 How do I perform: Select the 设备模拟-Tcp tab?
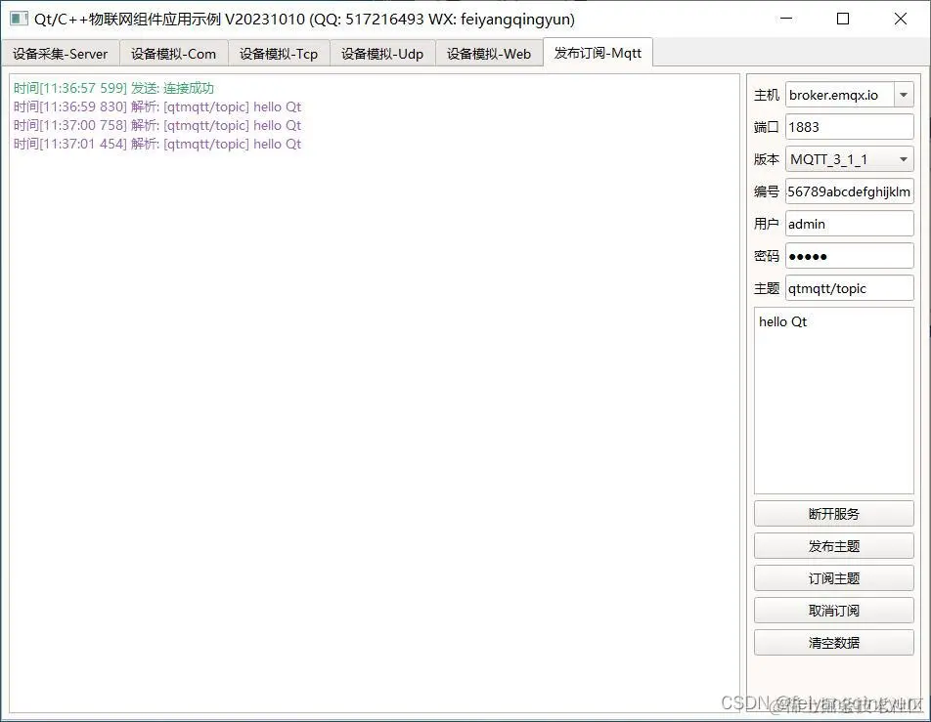coord(280,54)
